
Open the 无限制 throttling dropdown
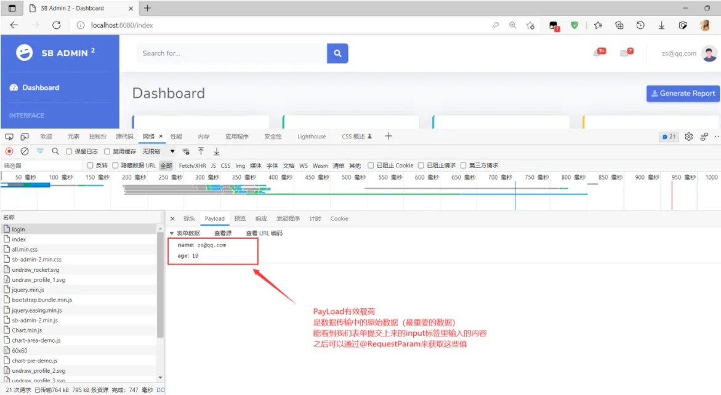point(159,151)
